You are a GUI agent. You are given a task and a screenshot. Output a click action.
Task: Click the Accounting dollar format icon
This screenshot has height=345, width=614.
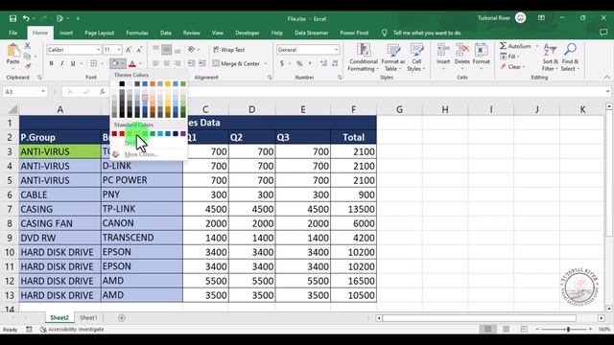[x=282, y=63]
